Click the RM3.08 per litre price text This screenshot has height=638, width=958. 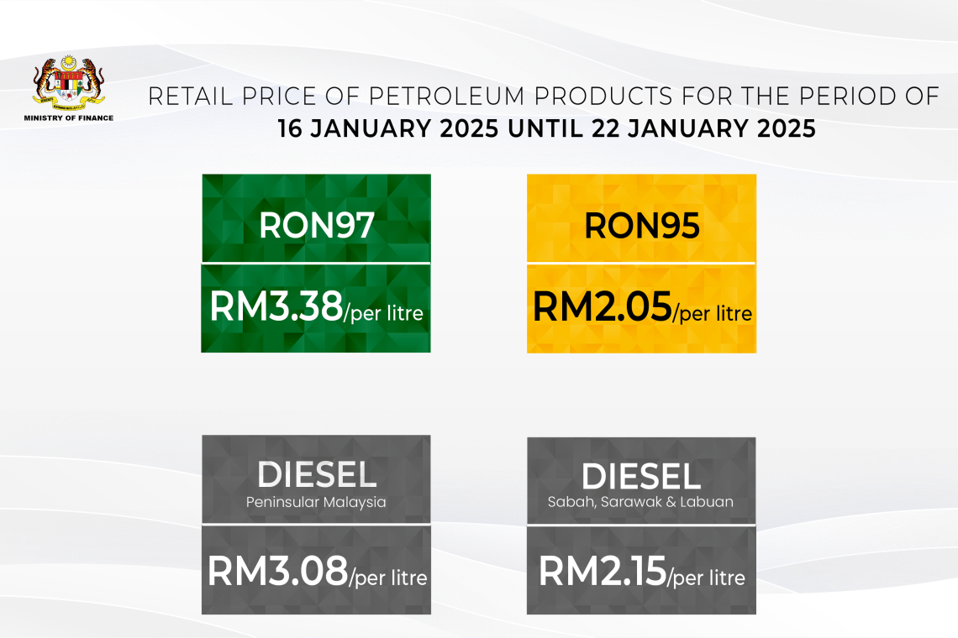(316, 575)
